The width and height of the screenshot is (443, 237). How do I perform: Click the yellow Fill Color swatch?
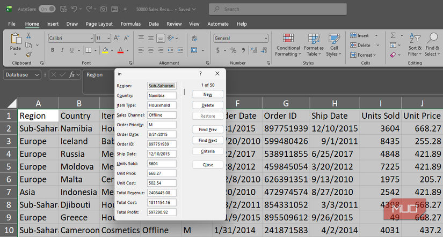tap(105, 50)
